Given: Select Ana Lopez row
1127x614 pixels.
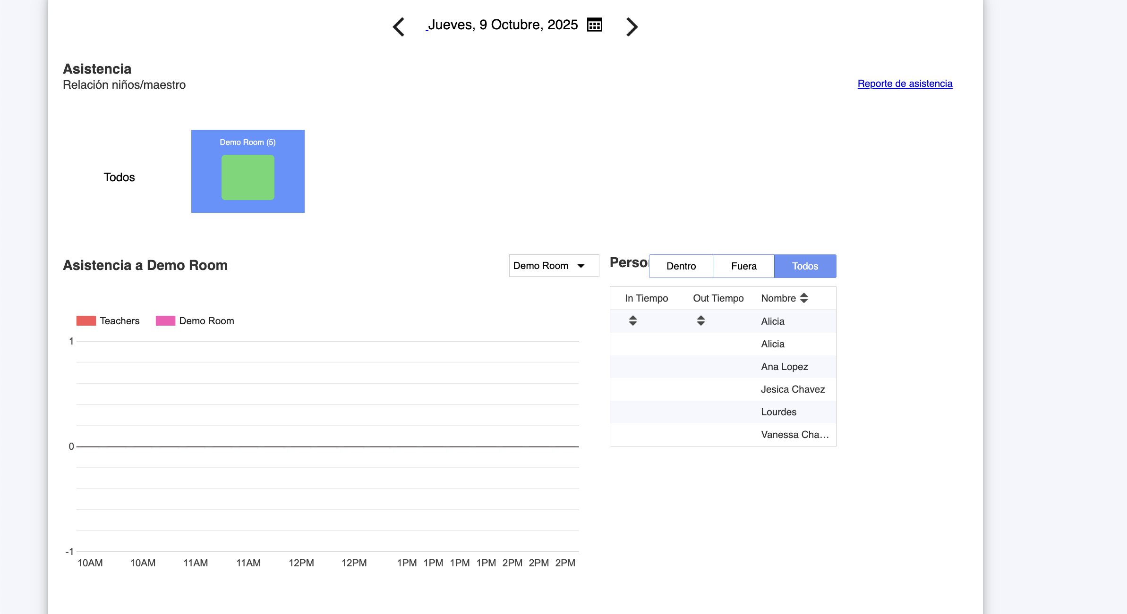Looking at the screenshot, I should (x=784, y=367).
